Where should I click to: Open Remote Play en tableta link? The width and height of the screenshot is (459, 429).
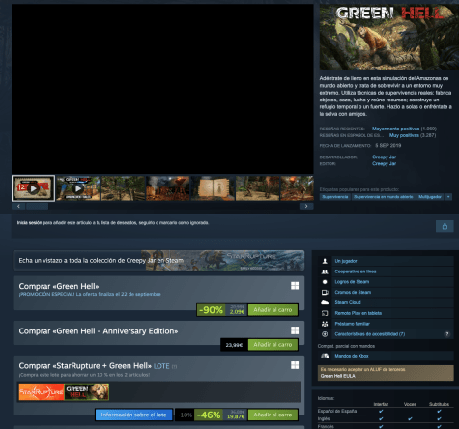[x=359, y=313]
